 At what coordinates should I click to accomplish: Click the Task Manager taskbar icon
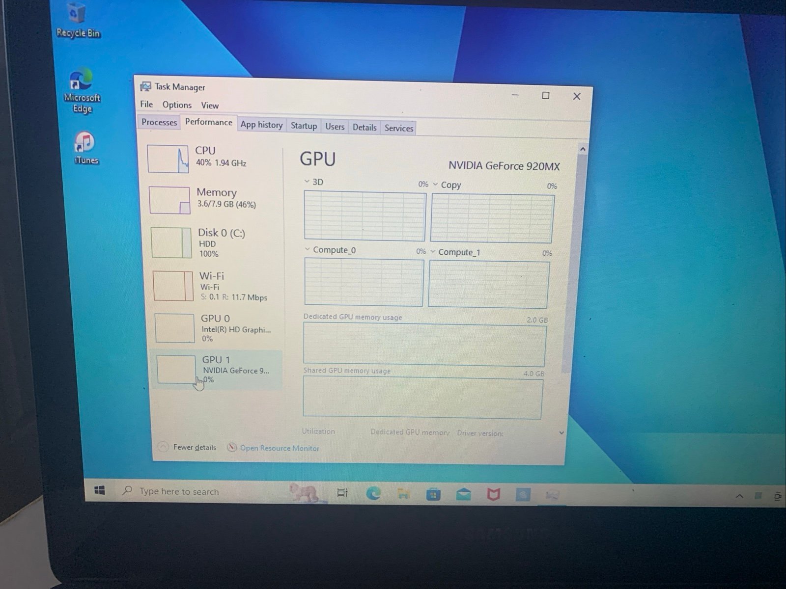(553, 495)
